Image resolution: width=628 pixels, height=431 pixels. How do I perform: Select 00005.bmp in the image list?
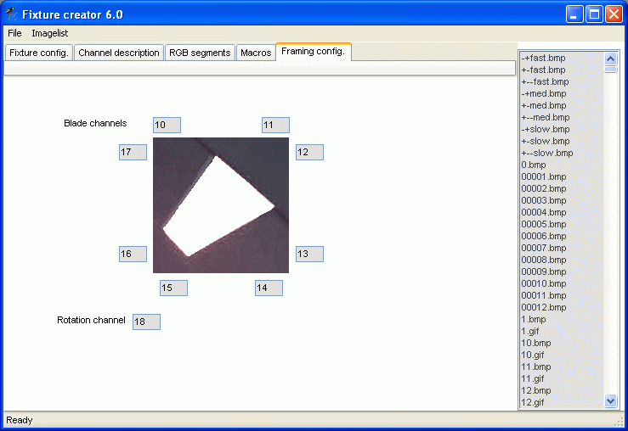point(544,224)
